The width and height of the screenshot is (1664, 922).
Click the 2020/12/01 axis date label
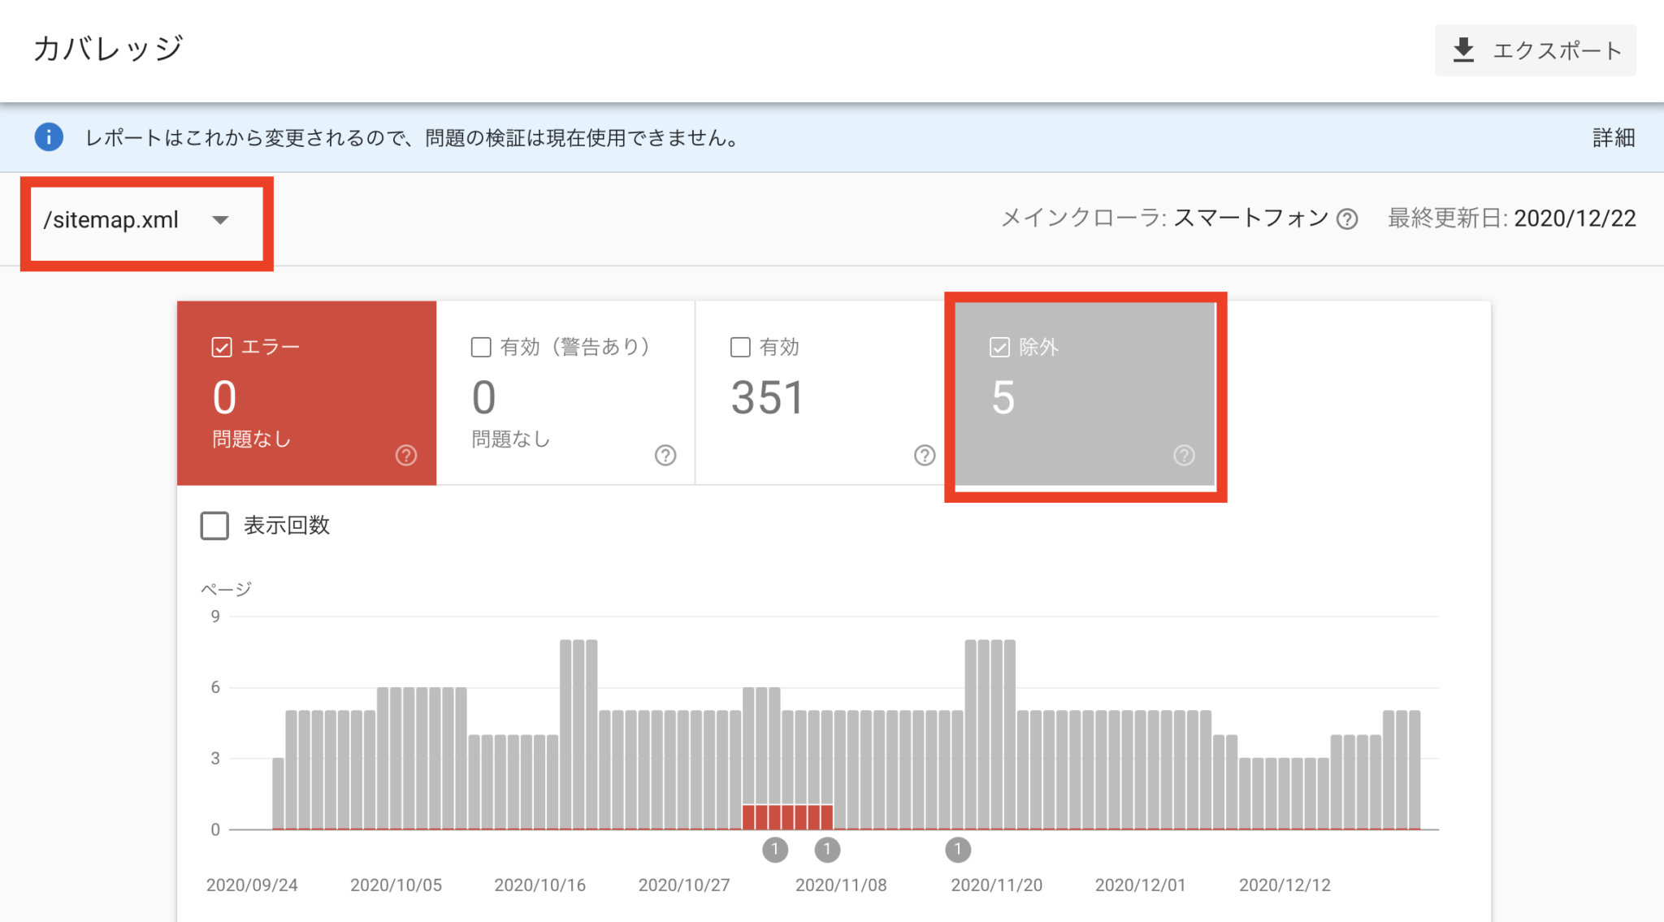[1140, 885]
